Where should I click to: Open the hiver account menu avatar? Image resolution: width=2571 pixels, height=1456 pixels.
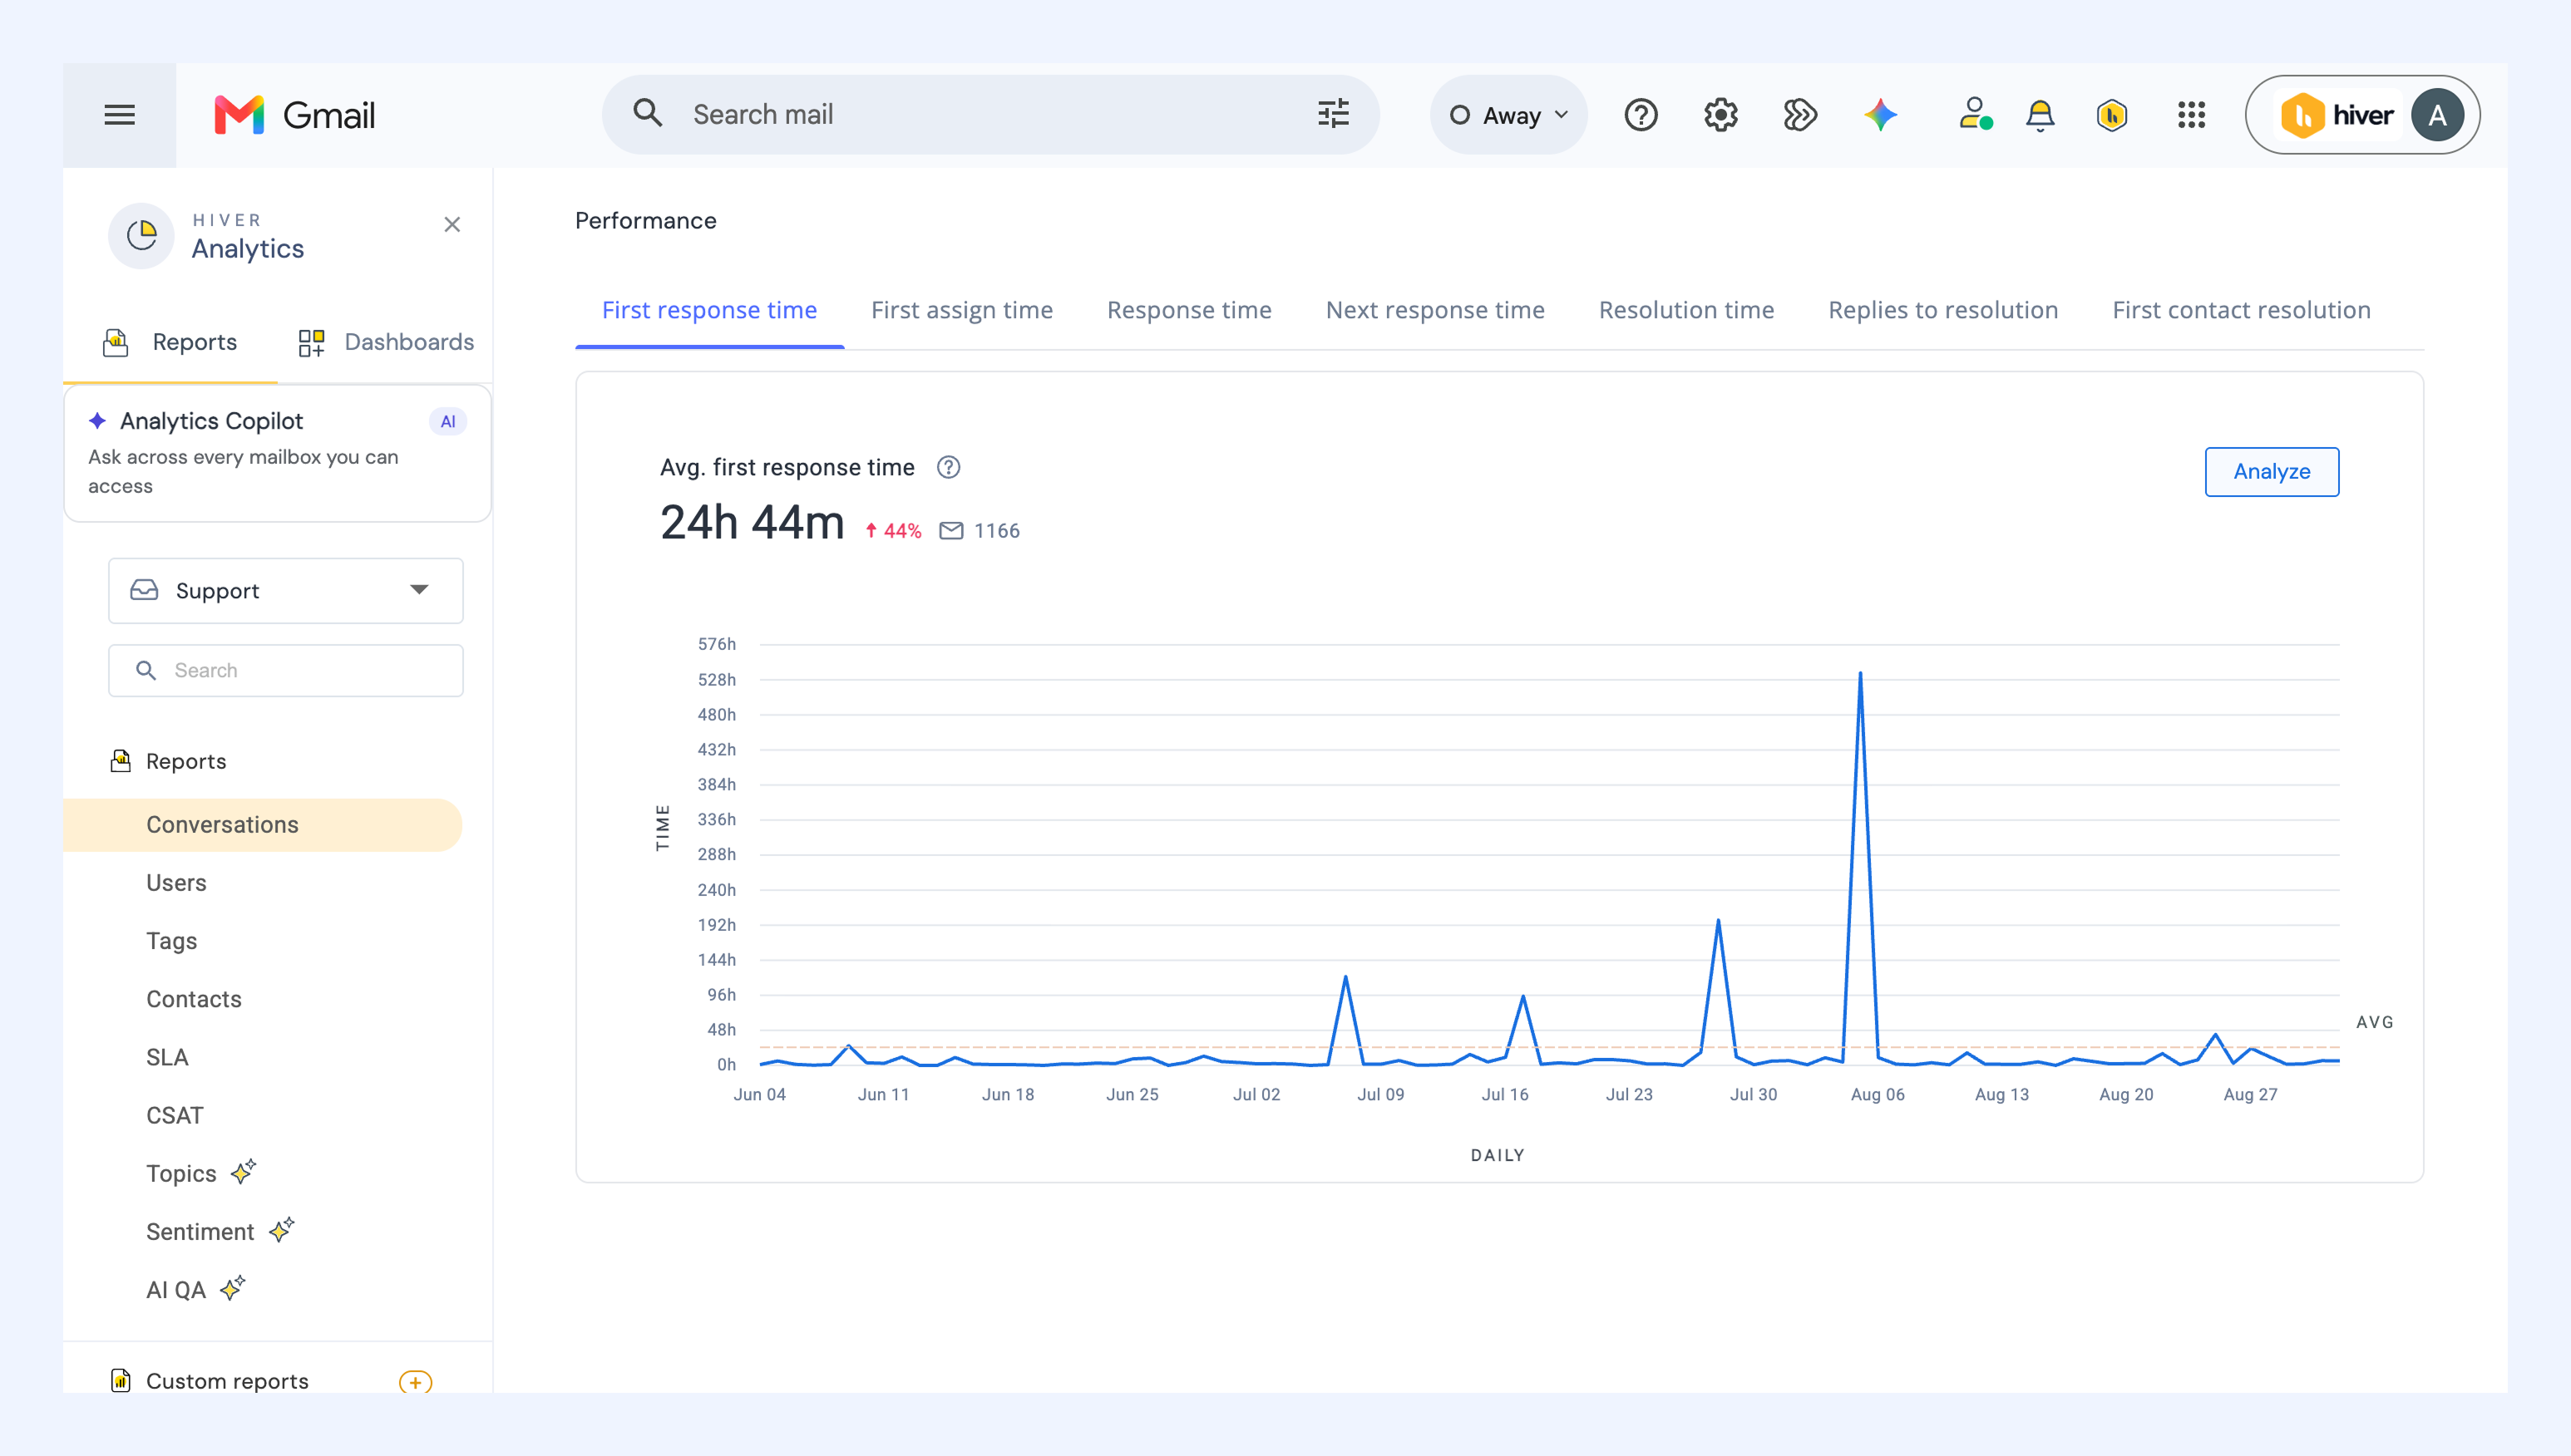coord(2437,115)
